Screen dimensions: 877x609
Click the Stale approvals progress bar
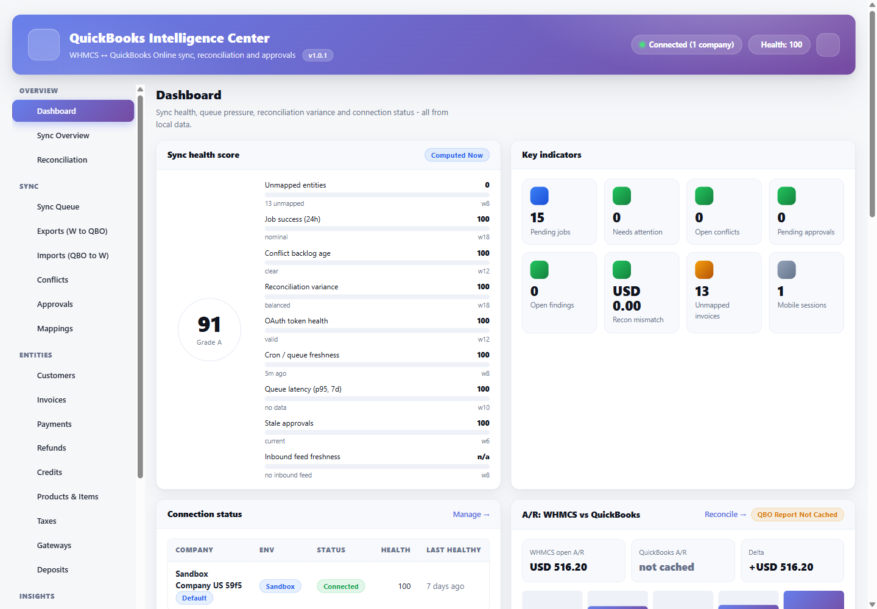pos(377,432)
